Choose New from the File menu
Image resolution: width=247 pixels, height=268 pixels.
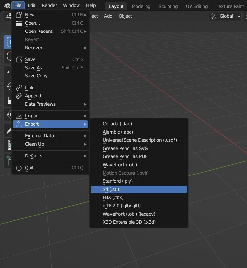pos(51,15)
